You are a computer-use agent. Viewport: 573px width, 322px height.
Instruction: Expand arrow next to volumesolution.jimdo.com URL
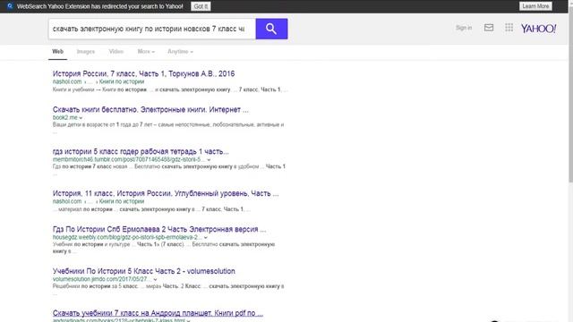pyautogui.click(x=155, y=280)
